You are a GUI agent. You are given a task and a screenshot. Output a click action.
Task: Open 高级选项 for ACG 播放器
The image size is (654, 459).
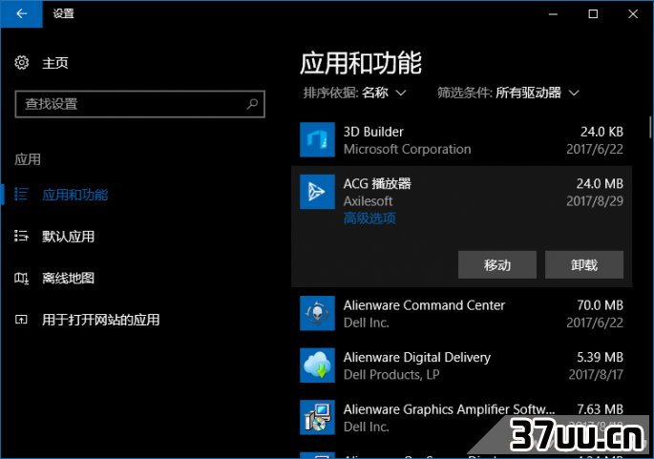coord(369,218)
